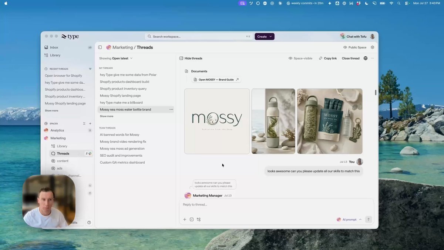Viewport: 444px width, 250px height.
Task: Open the glass bottle image thumbnail
Action: tap(273, 121)
